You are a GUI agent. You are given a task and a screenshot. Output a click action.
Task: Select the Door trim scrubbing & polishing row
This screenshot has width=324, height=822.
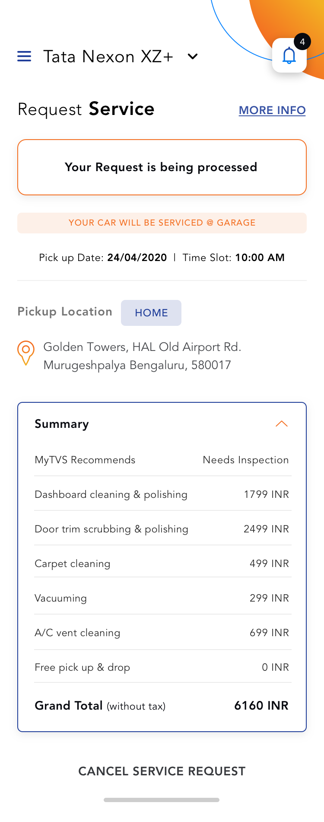coord(162,529)
